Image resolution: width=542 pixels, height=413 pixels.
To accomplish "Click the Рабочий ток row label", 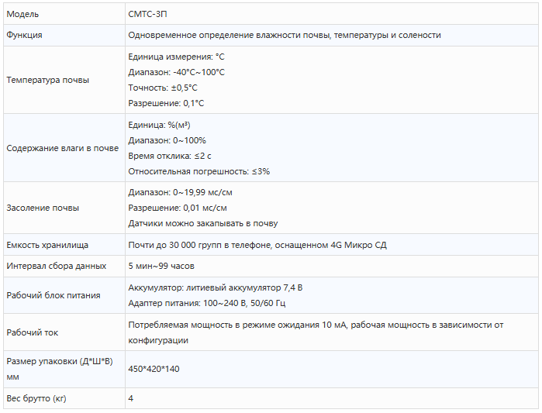I will (32, 332).
